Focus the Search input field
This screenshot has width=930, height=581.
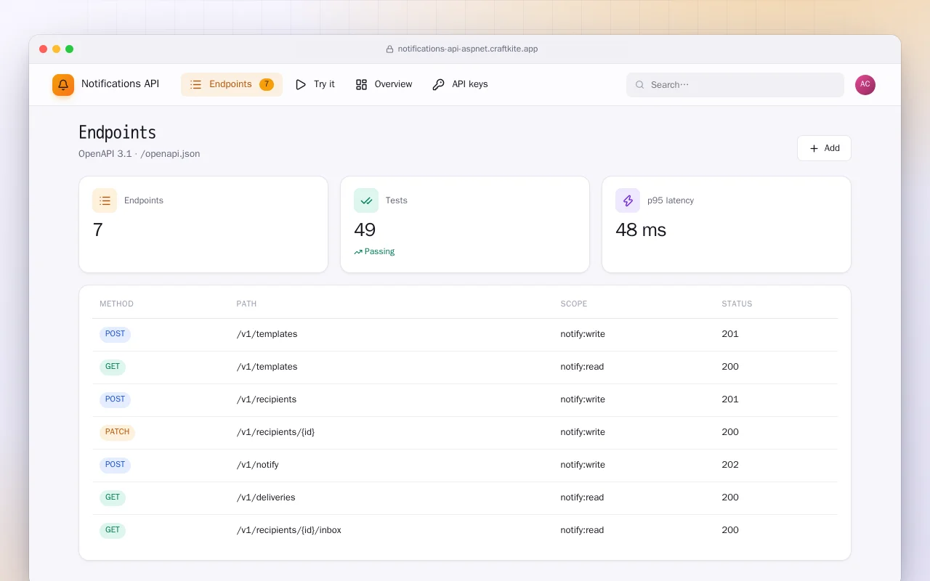pyautogui.click(x=735, y=85)
